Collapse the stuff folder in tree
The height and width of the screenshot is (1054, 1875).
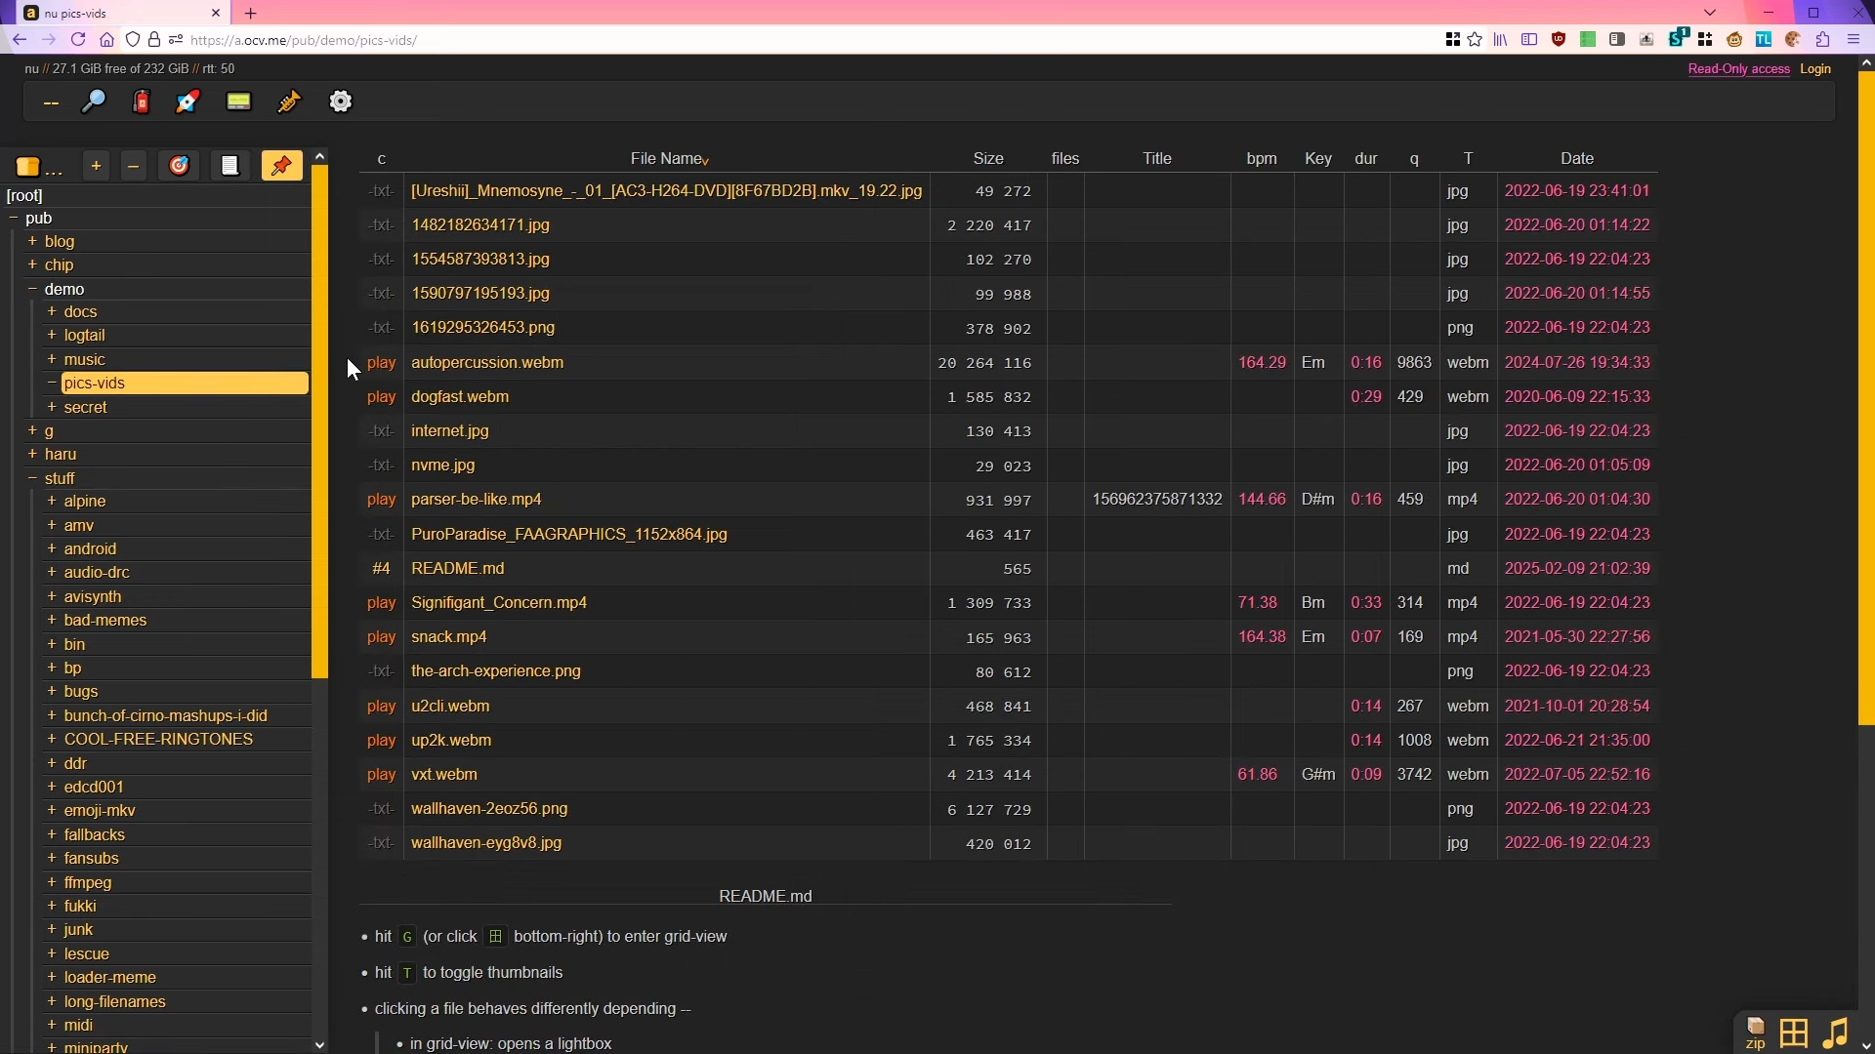pyautogui.click(x=32, y=478)
